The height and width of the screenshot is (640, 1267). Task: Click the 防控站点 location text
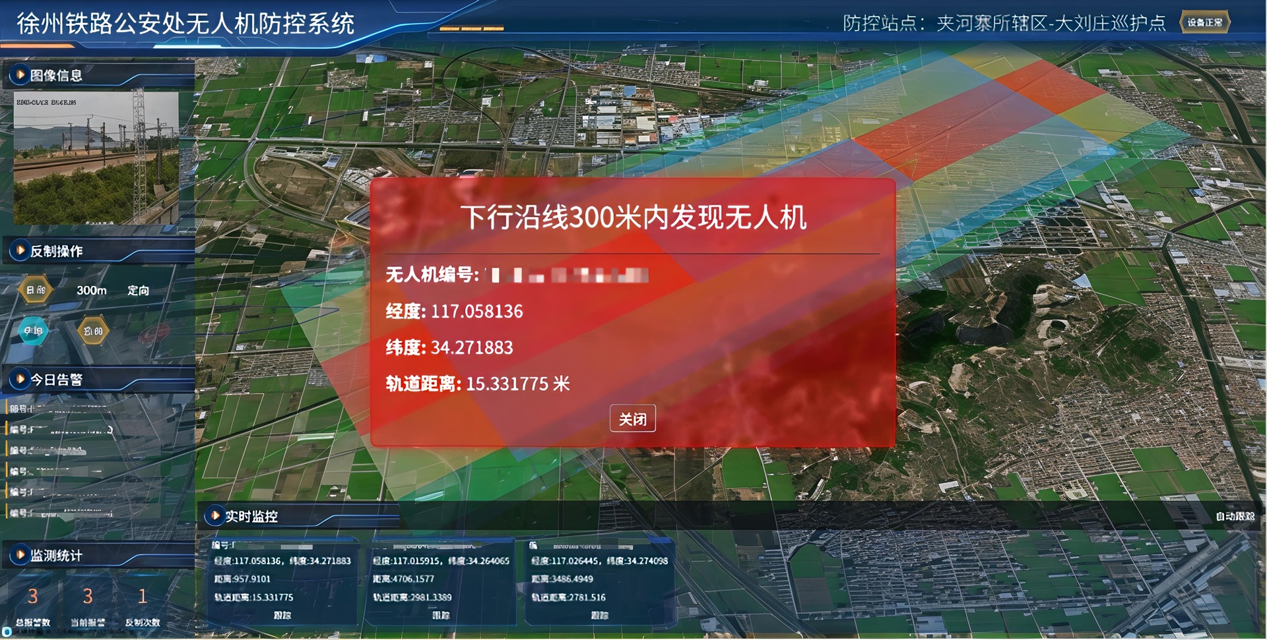pyautogui.click(x=1004, y=23)
